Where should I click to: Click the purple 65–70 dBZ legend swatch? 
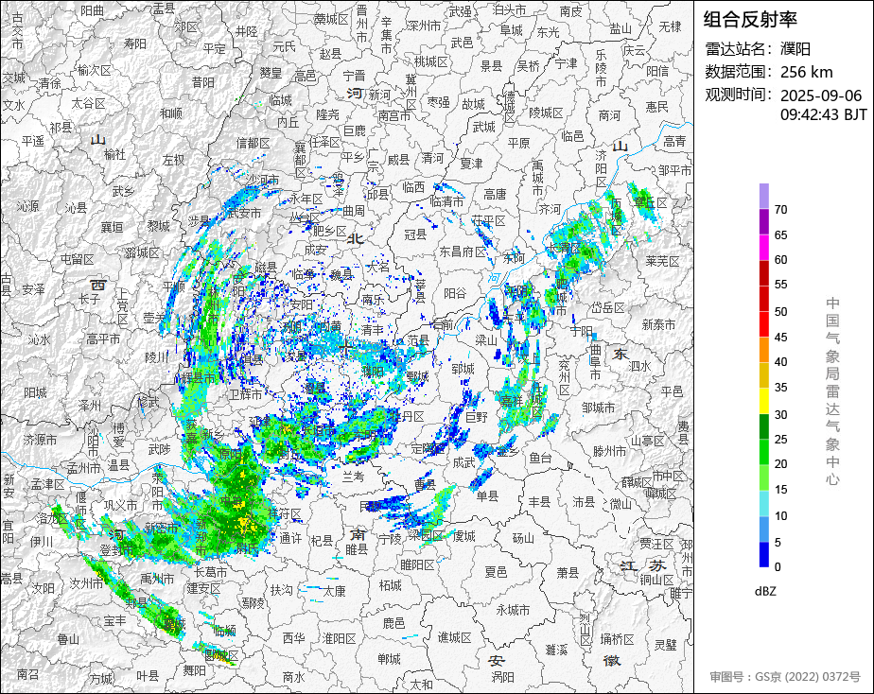point(764,221)
